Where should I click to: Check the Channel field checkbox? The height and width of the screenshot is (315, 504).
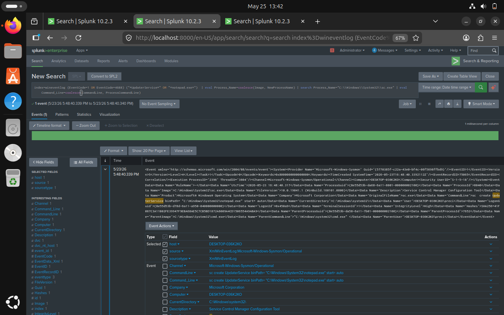coord(165,266)
